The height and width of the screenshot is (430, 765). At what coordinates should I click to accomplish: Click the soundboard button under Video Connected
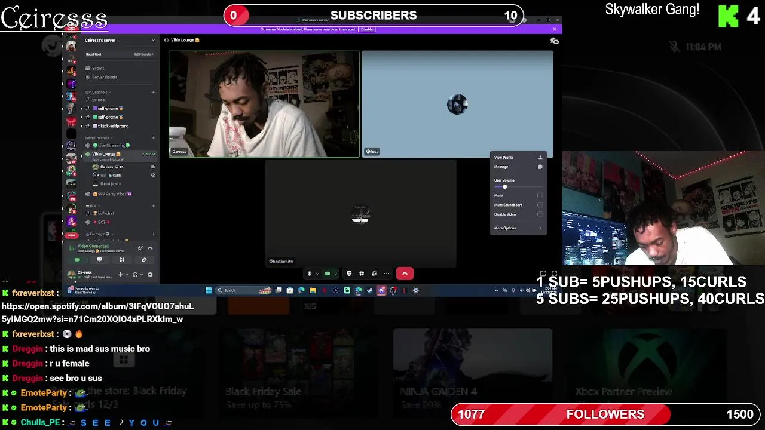144,260
